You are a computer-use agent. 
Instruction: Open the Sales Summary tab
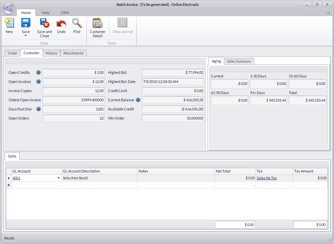tap(239, 61)
